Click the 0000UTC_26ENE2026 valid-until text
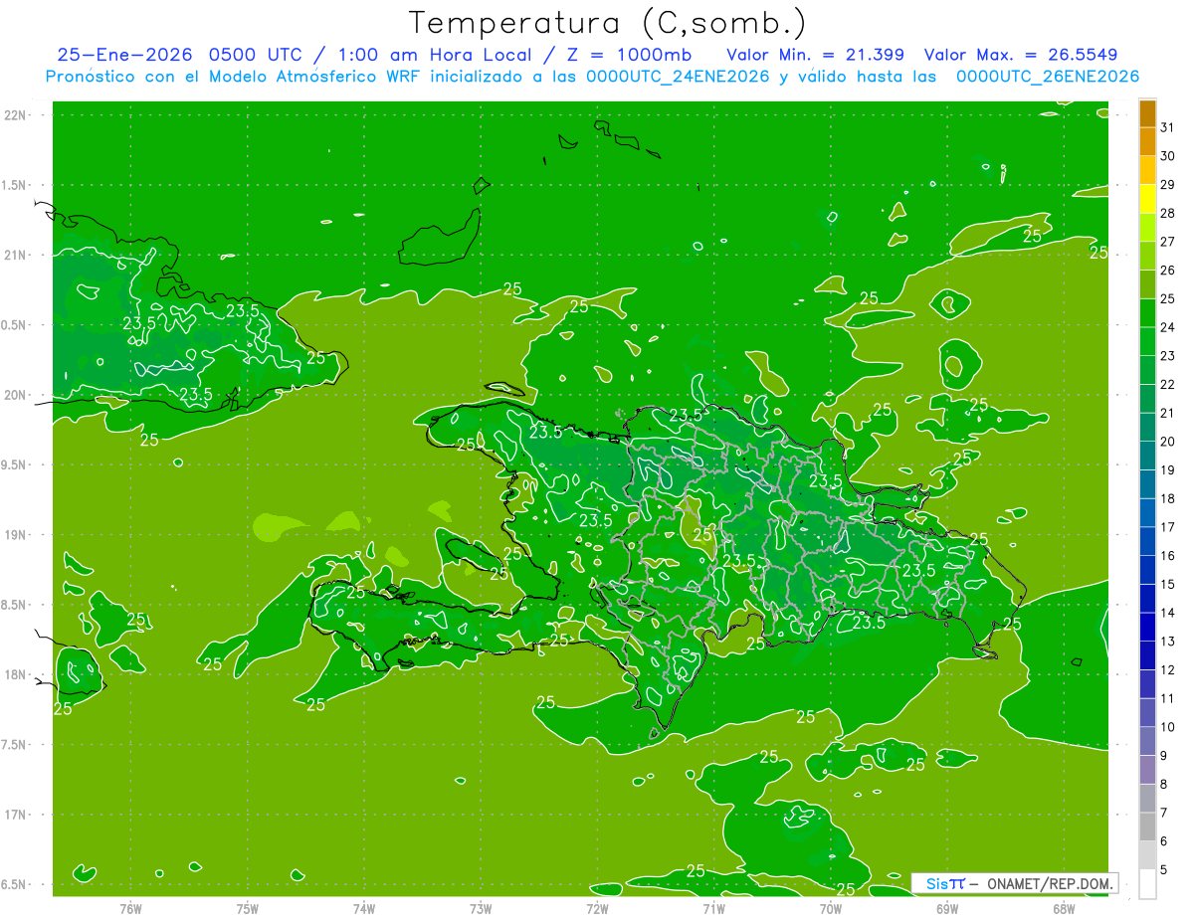 [x=1047, y=77]
